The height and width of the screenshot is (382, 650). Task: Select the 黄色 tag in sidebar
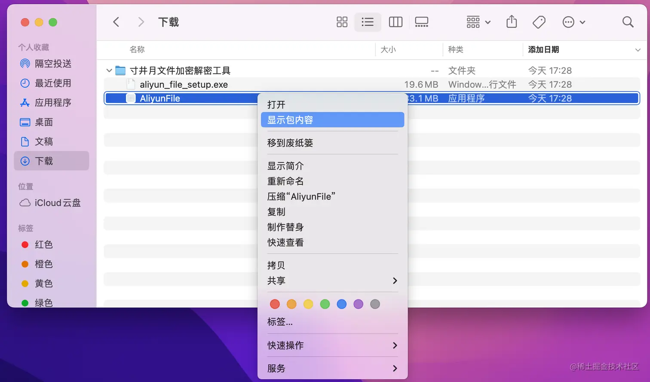pyautogui.click(x=52, y=284)
